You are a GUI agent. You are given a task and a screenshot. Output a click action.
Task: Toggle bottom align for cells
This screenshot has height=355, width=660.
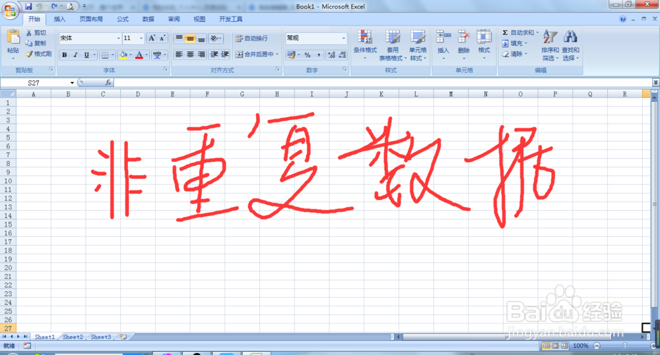pyautogui.click(x=201, y=39)
